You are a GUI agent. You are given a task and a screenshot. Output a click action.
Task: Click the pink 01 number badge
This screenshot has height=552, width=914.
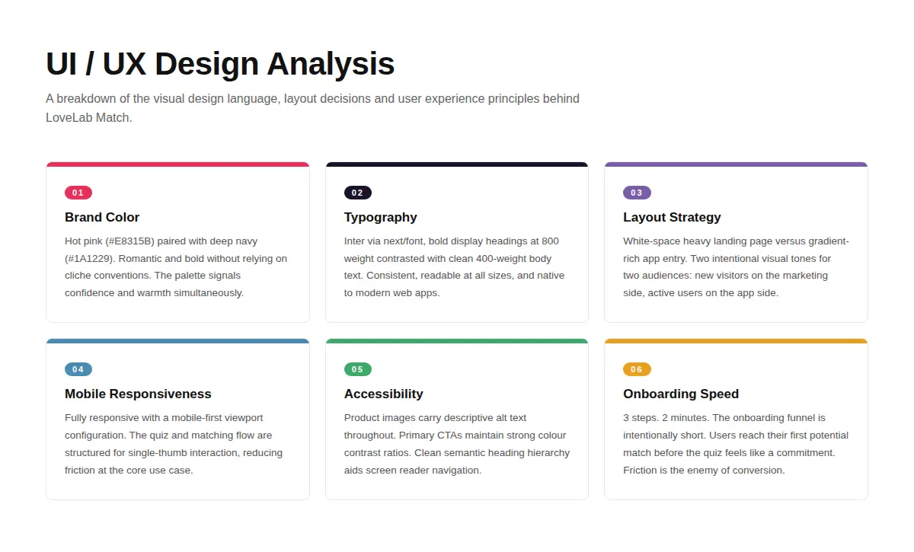tap(78, 193)
